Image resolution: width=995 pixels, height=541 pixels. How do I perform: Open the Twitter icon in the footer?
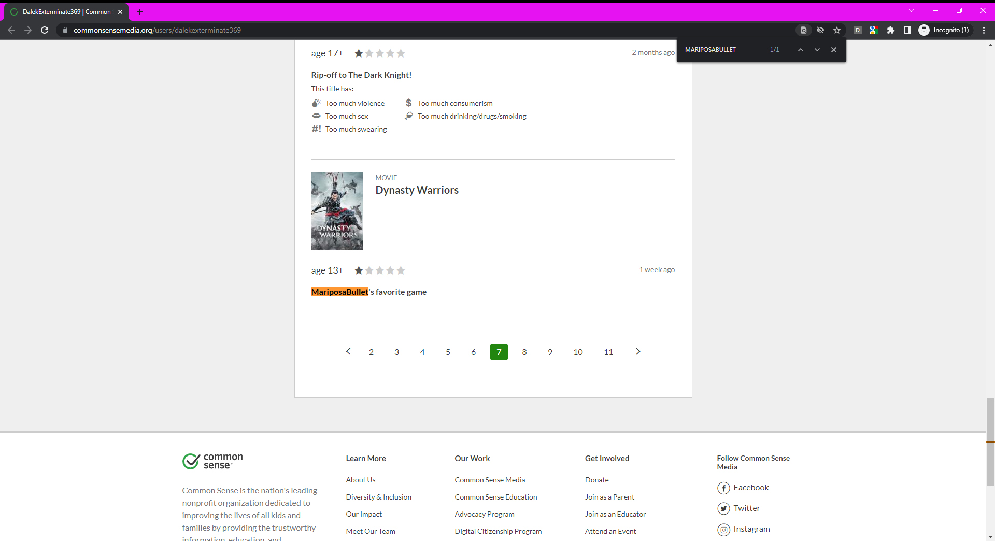[x=723, y=508]
